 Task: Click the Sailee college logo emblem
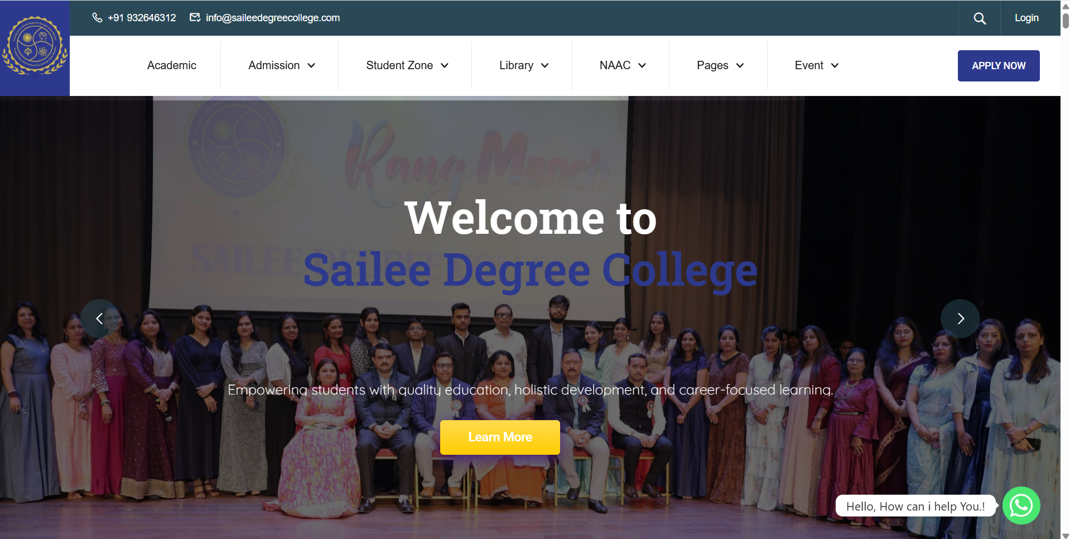pos(35,46)
